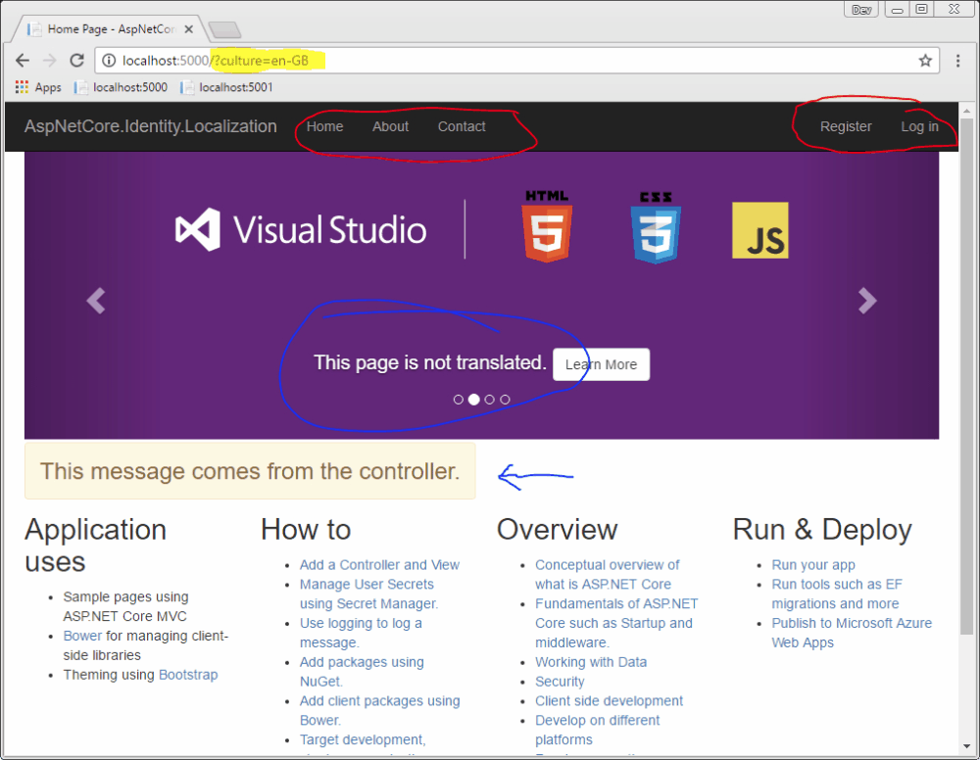The width and height of the screenshot is (980, 760).
Task: Open the Contact page from the navbar
Action: [x=462, y=126]
